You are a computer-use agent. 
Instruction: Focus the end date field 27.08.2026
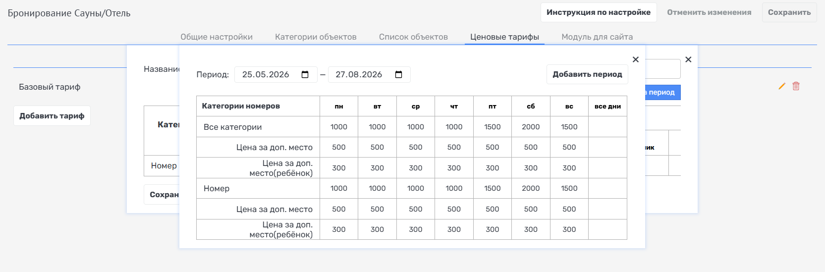click(369, 74)
